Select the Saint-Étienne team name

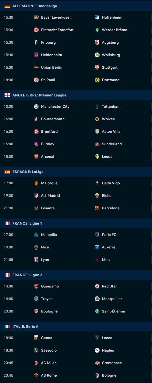click(114, 311)
